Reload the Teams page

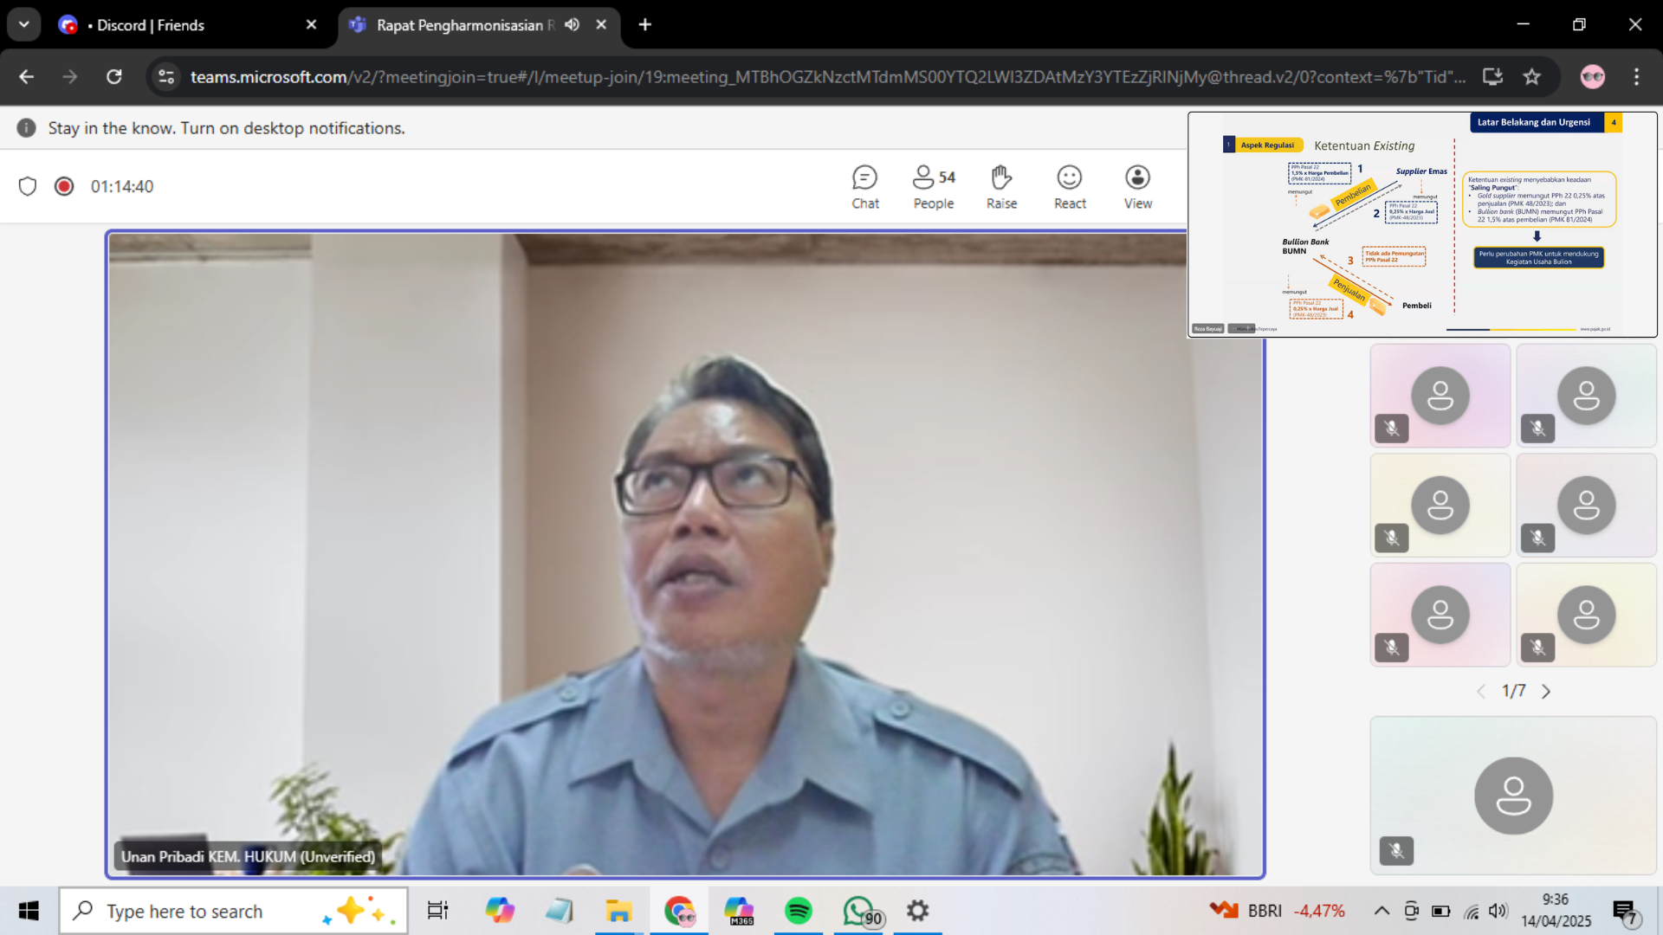click(x=114, y=77)
